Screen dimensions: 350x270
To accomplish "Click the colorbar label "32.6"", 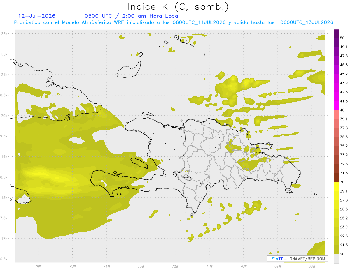I will pyautogui.click(x=344, y=164).
